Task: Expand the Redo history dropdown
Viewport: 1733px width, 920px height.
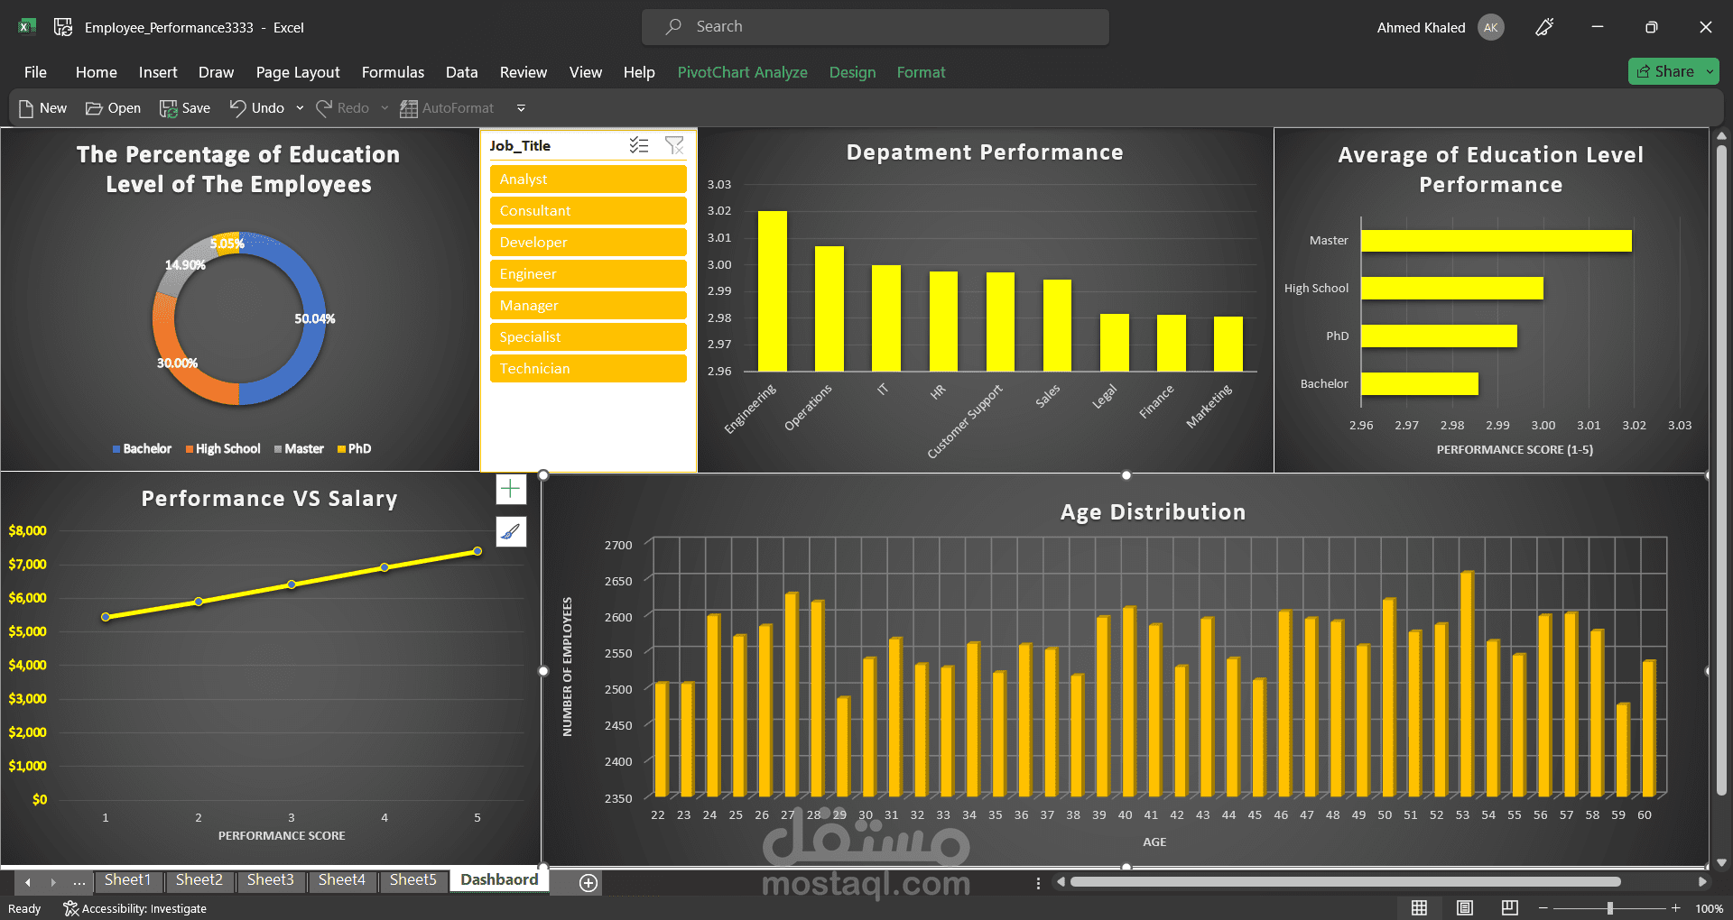Action: click(x=385, y=108)
